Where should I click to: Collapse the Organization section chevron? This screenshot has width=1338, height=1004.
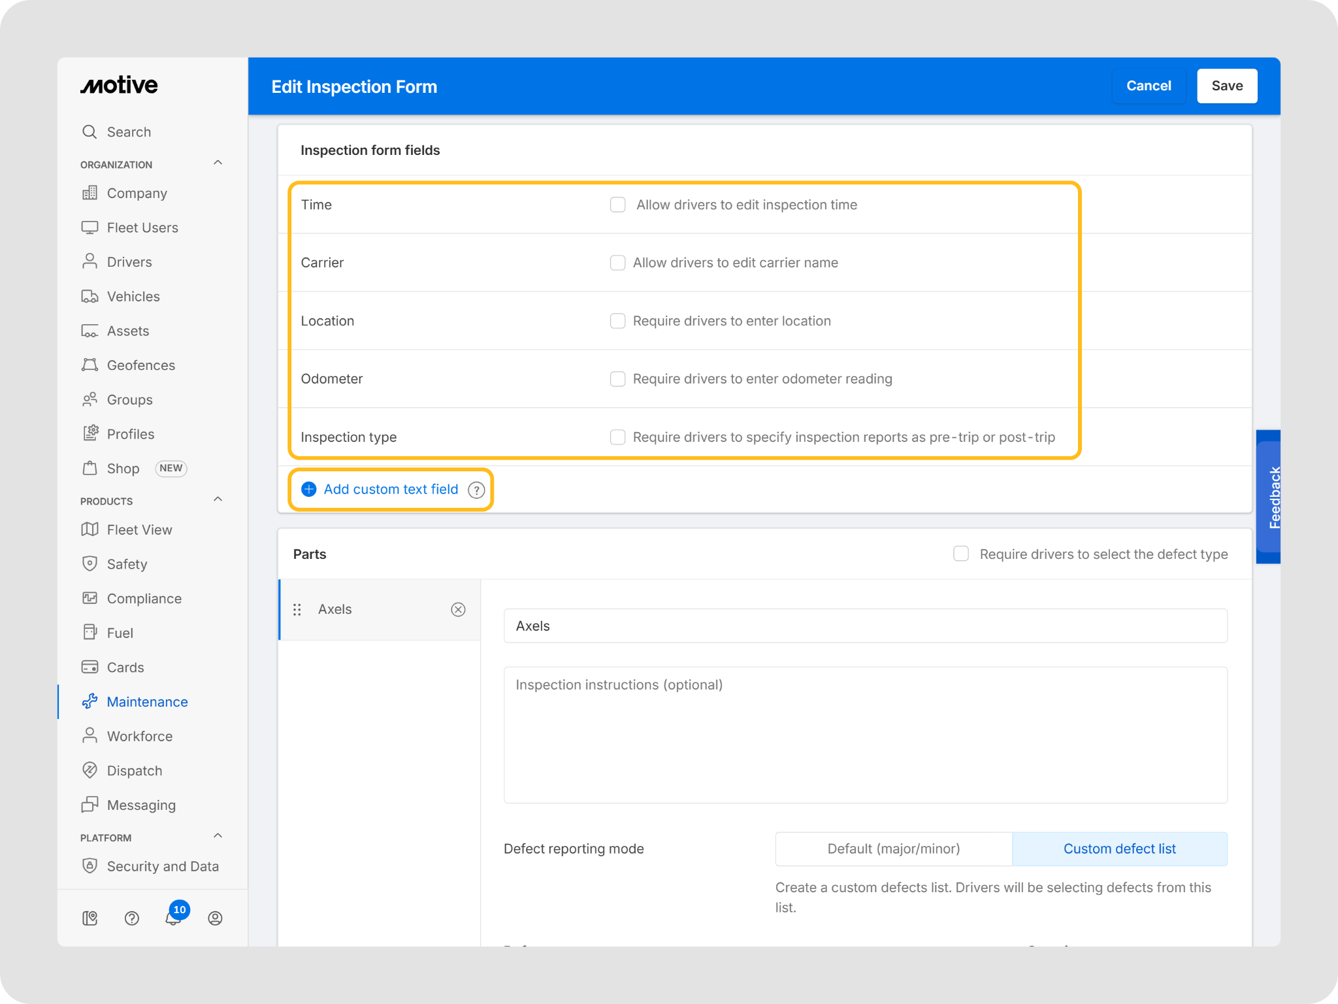[218, 163]
